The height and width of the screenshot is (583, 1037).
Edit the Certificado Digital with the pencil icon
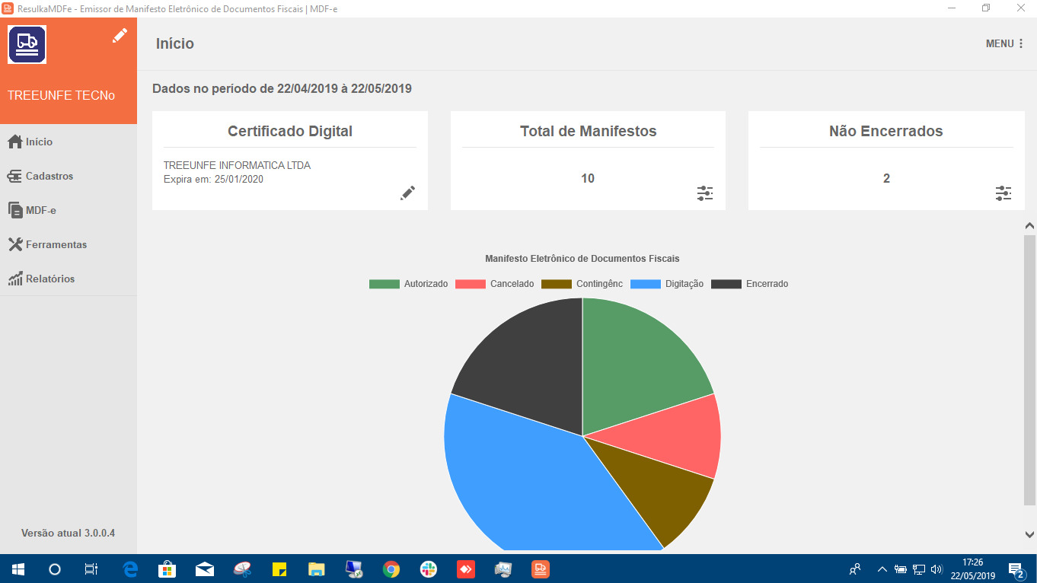(x=407, y=193)
